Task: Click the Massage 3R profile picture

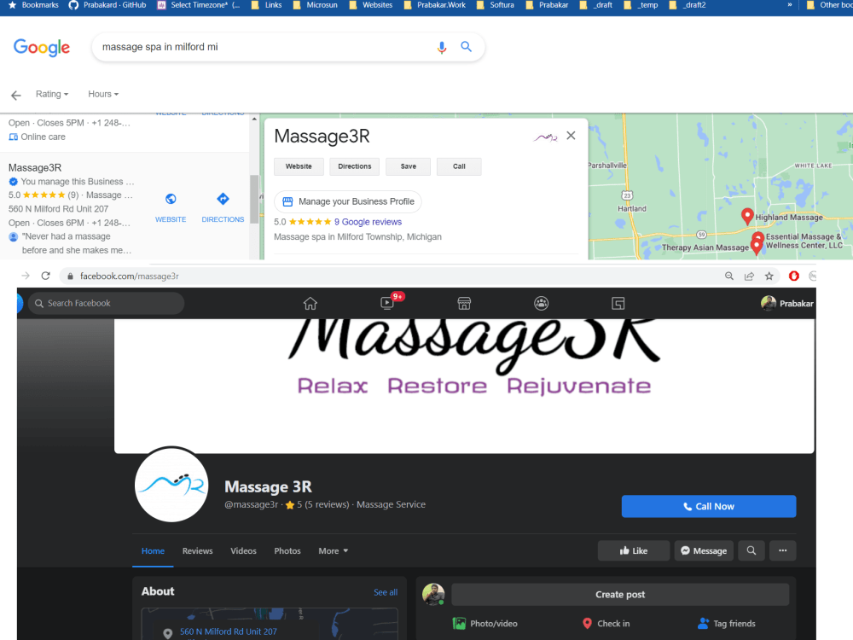Action: (171, 485)
